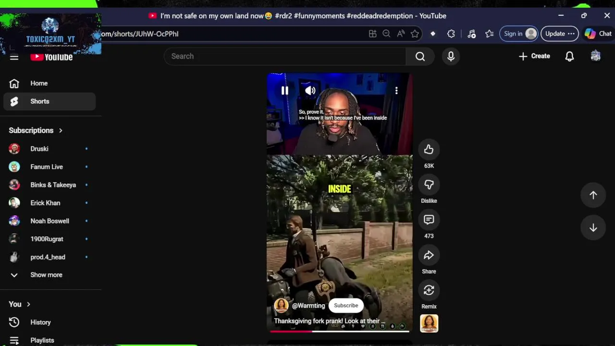The height and width of the screenshot is (346, 615).
Task: Dislike this Short
Action: (x=429, y=185)
